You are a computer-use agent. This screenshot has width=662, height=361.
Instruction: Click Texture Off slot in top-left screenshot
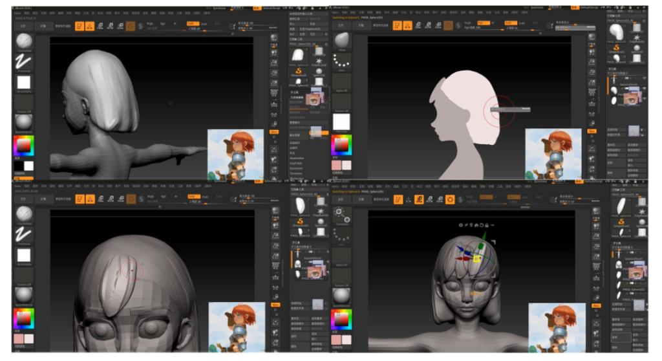(x=24, y=103)
